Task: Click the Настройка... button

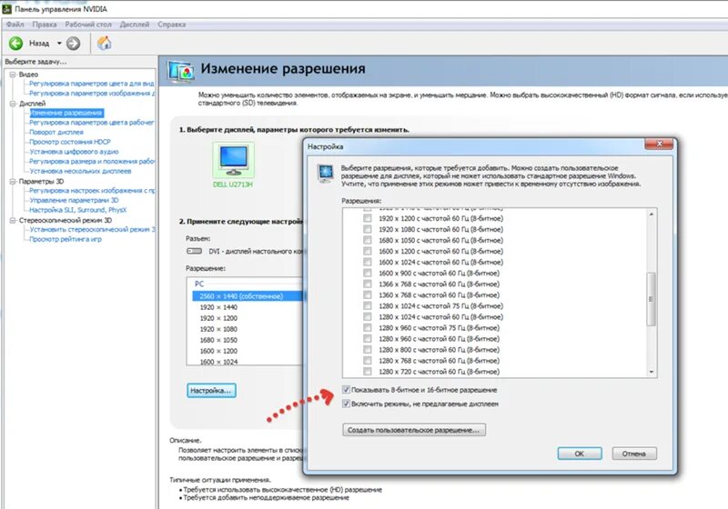Action: (211, 390)
